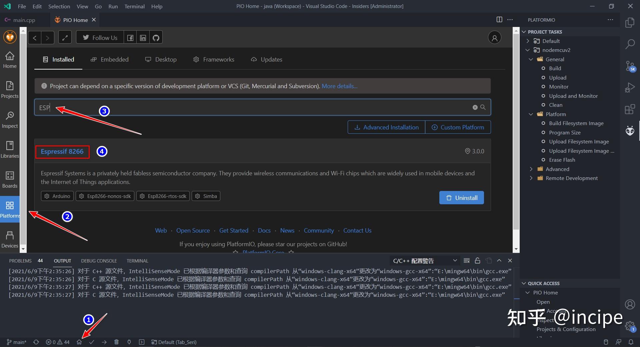Clear the output panel list icon
This screenshot has height=347, width=640.
[x=467, y=260]
